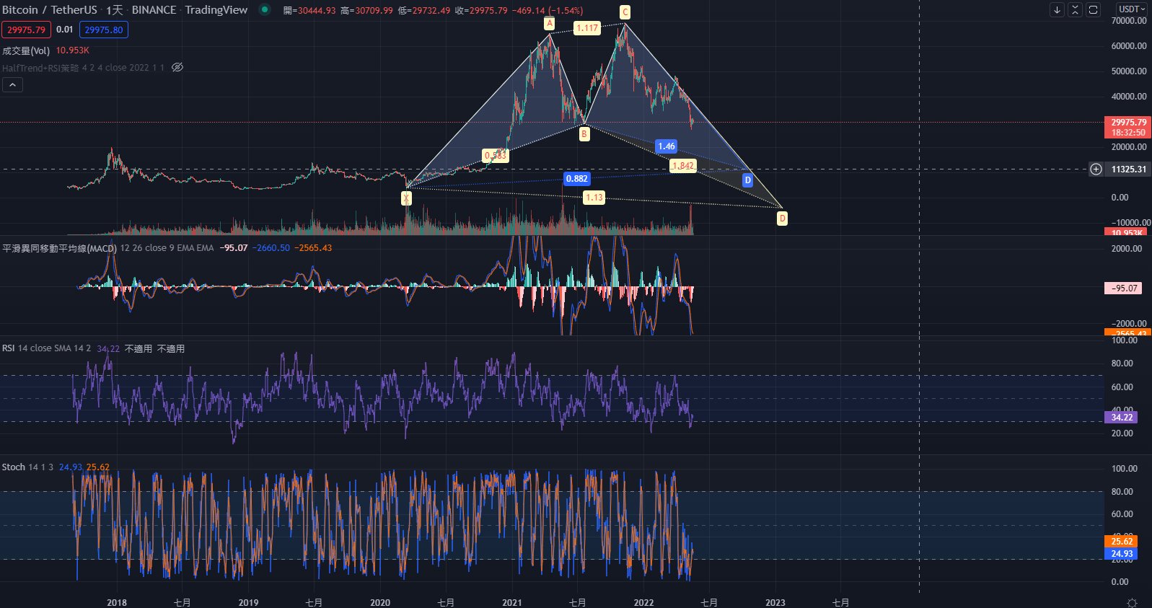Click the RSI 14 close indicator legend

(46, 348)
